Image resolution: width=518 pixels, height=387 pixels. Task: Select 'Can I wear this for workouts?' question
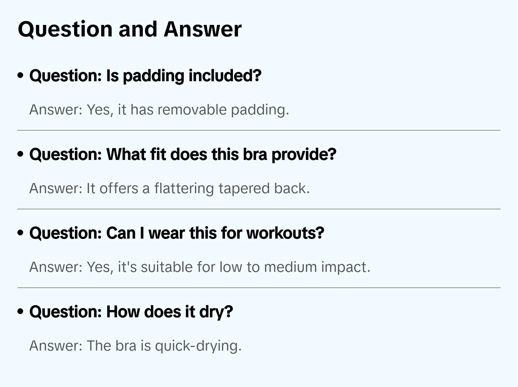177,233
